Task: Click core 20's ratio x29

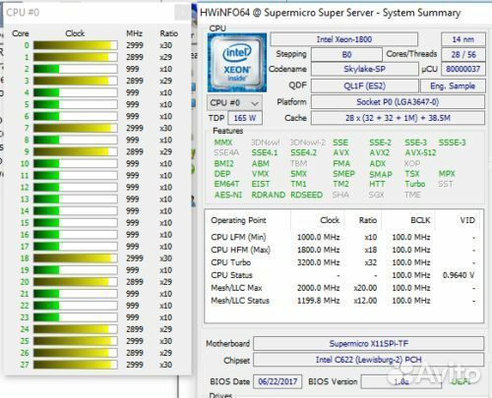Action: click(166, 282)
